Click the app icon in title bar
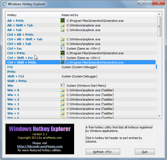Viewport: 167px width, 160px height. pos(4,4)
